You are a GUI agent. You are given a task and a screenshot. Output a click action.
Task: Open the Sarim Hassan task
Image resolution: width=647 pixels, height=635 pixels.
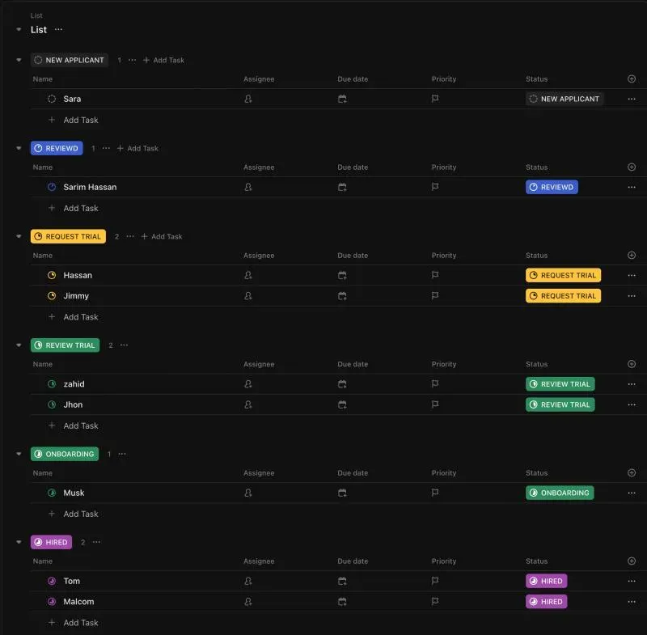coord(90,188)
